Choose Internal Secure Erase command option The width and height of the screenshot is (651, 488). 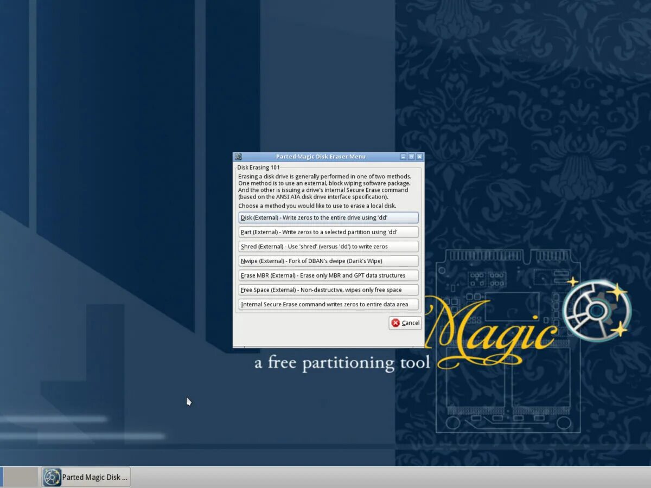click(328, 304)
